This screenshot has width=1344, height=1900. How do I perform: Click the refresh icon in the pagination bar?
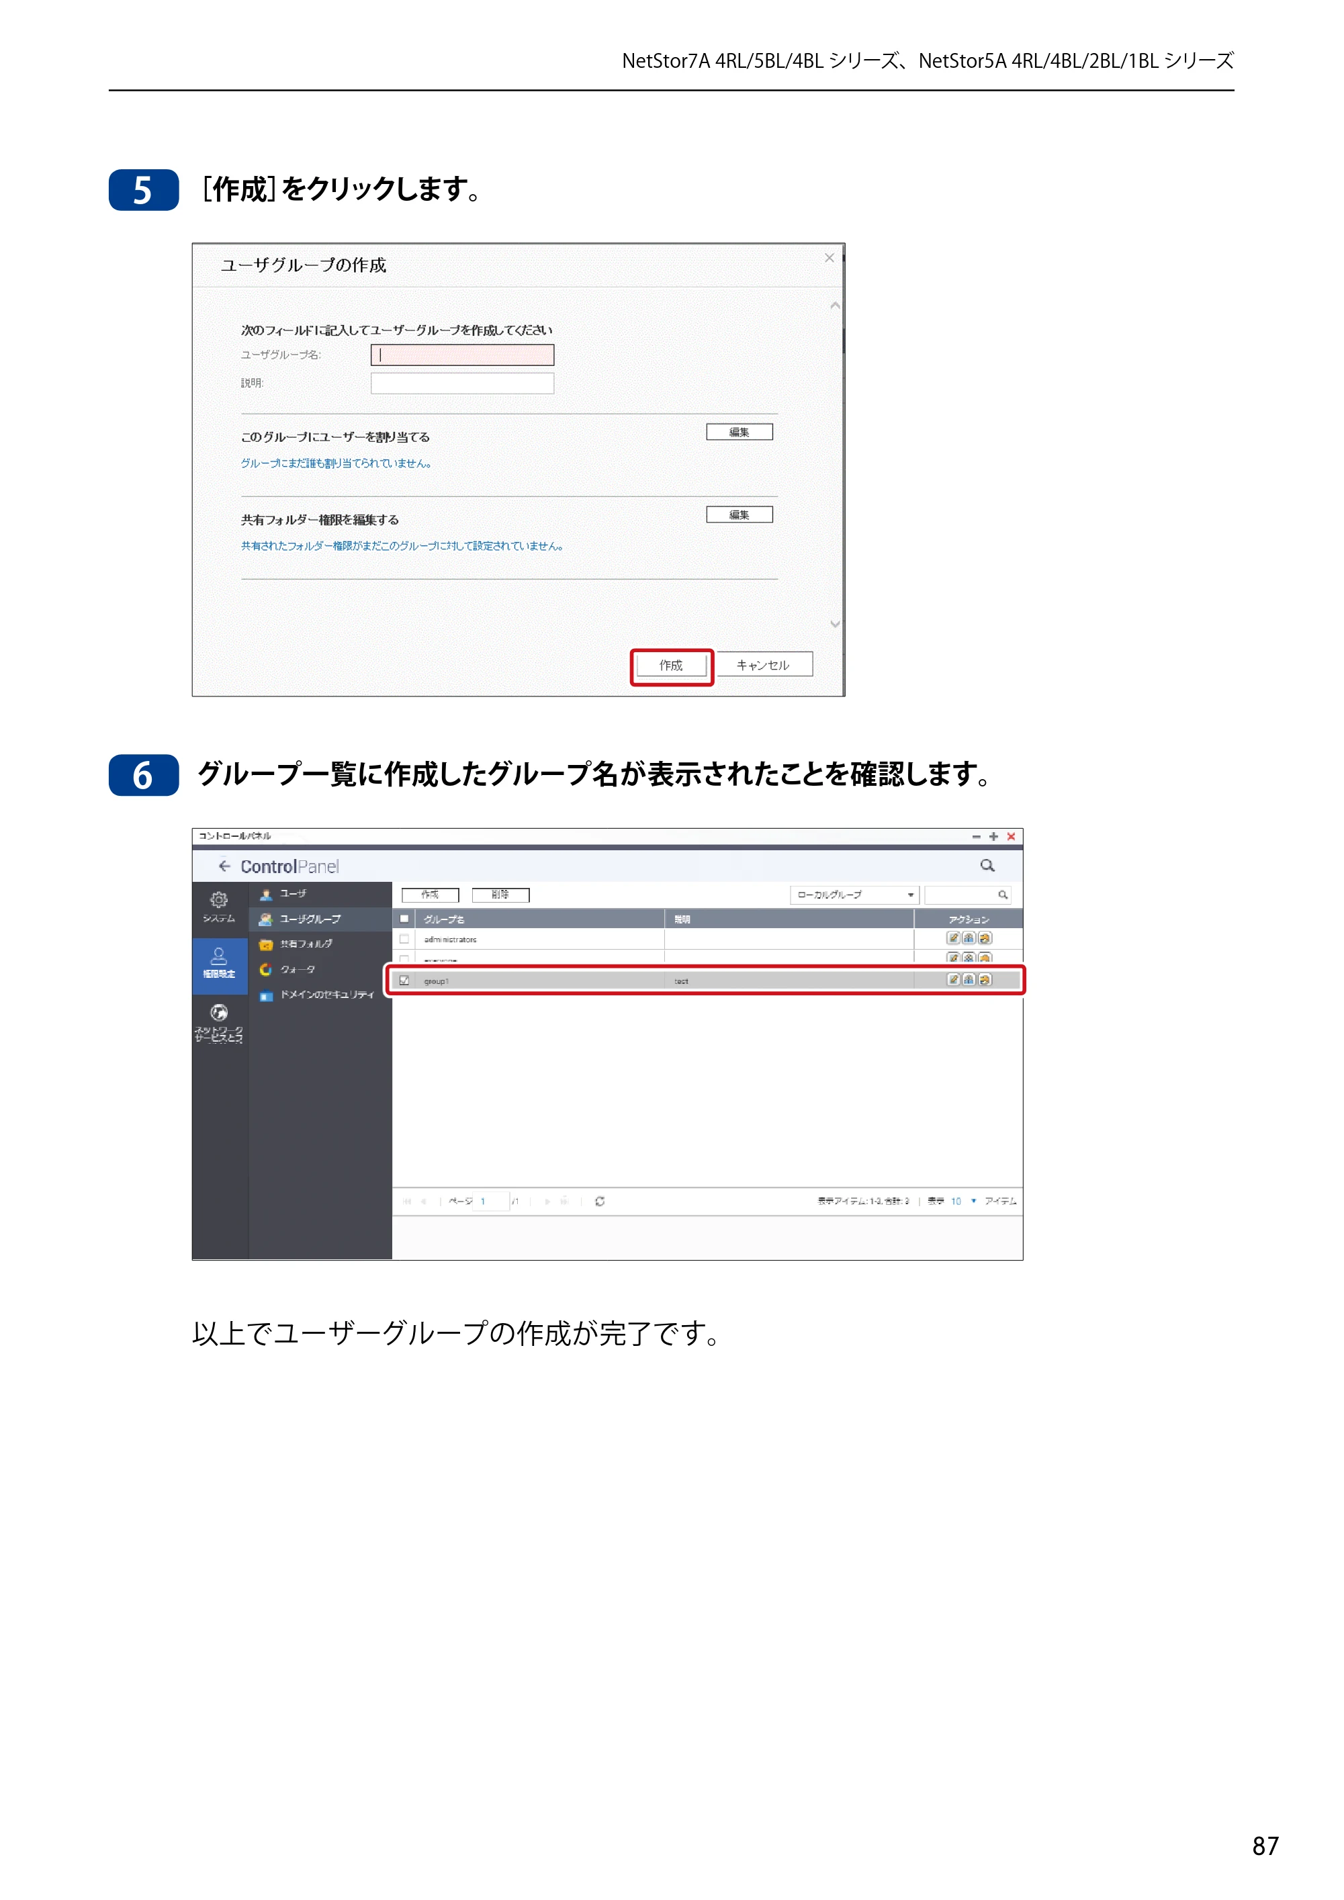(600, 1202)
